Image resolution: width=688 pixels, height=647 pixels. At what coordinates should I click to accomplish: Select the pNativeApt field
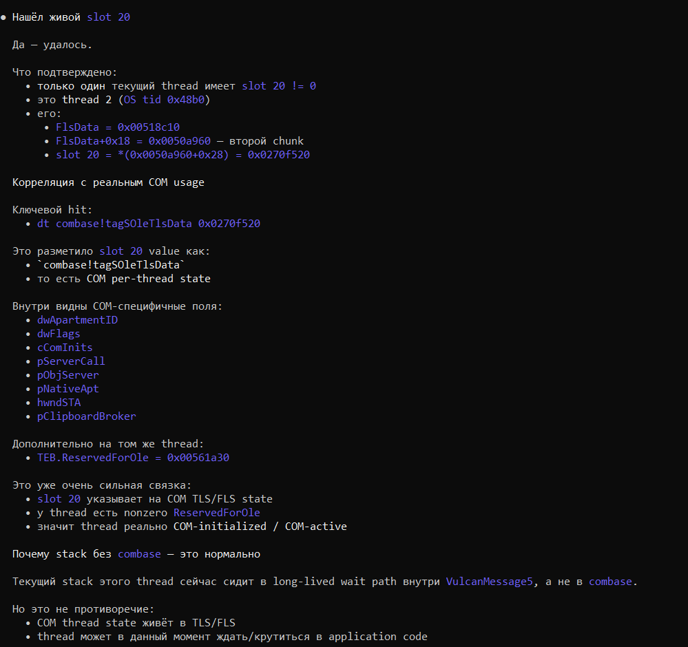pyautogui.click(x=68, y=389)
